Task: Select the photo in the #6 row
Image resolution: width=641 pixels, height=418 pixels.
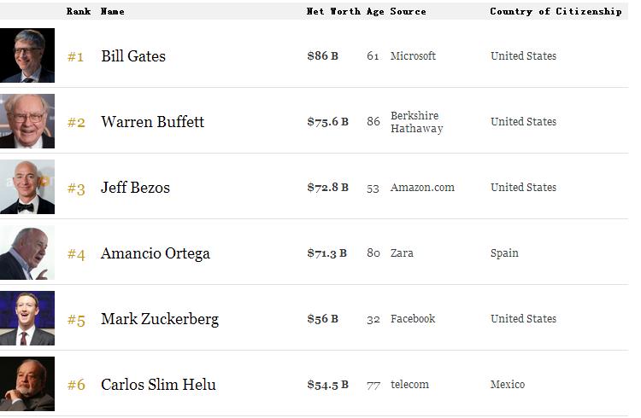Action: (27, 384)
